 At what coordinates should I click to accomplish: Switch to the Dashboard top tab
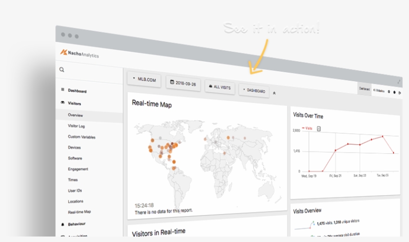(365, 89)
